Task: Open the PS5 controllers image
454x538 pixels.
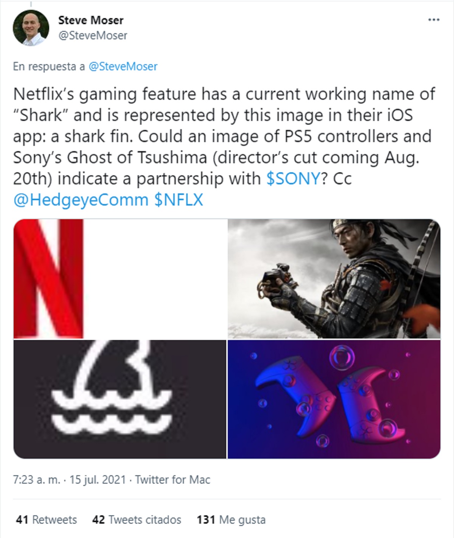Action: point(334,399)
